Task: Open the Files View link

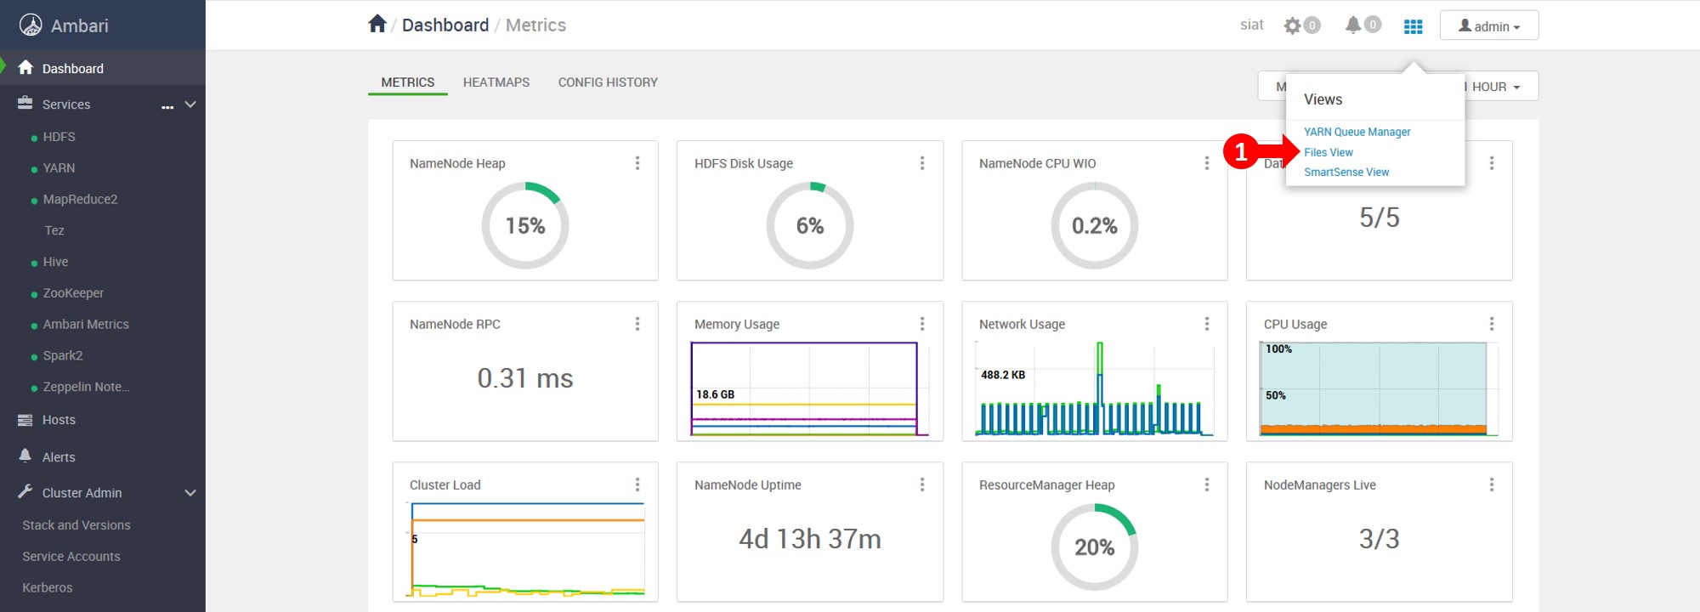Action: click(x=1328, y=152)
